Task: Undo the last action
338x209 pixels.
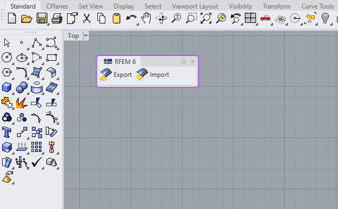Action: click(131, 18)
